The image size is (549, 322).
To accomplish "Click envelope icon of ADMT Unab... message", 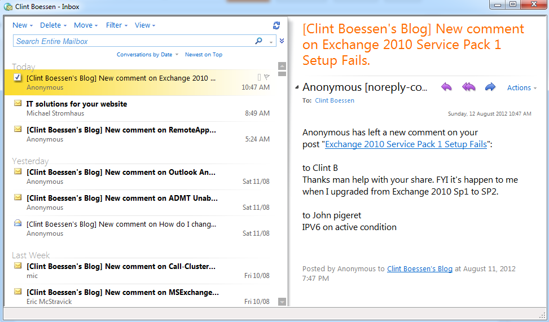I will coord(18,197).
